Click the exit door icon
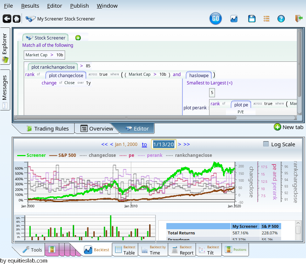This screenshot has height=264, width=306. (299, 19)
